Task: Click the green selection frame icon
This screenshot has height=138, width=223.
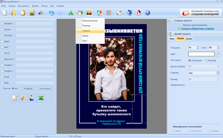Action: click(119, 13)
